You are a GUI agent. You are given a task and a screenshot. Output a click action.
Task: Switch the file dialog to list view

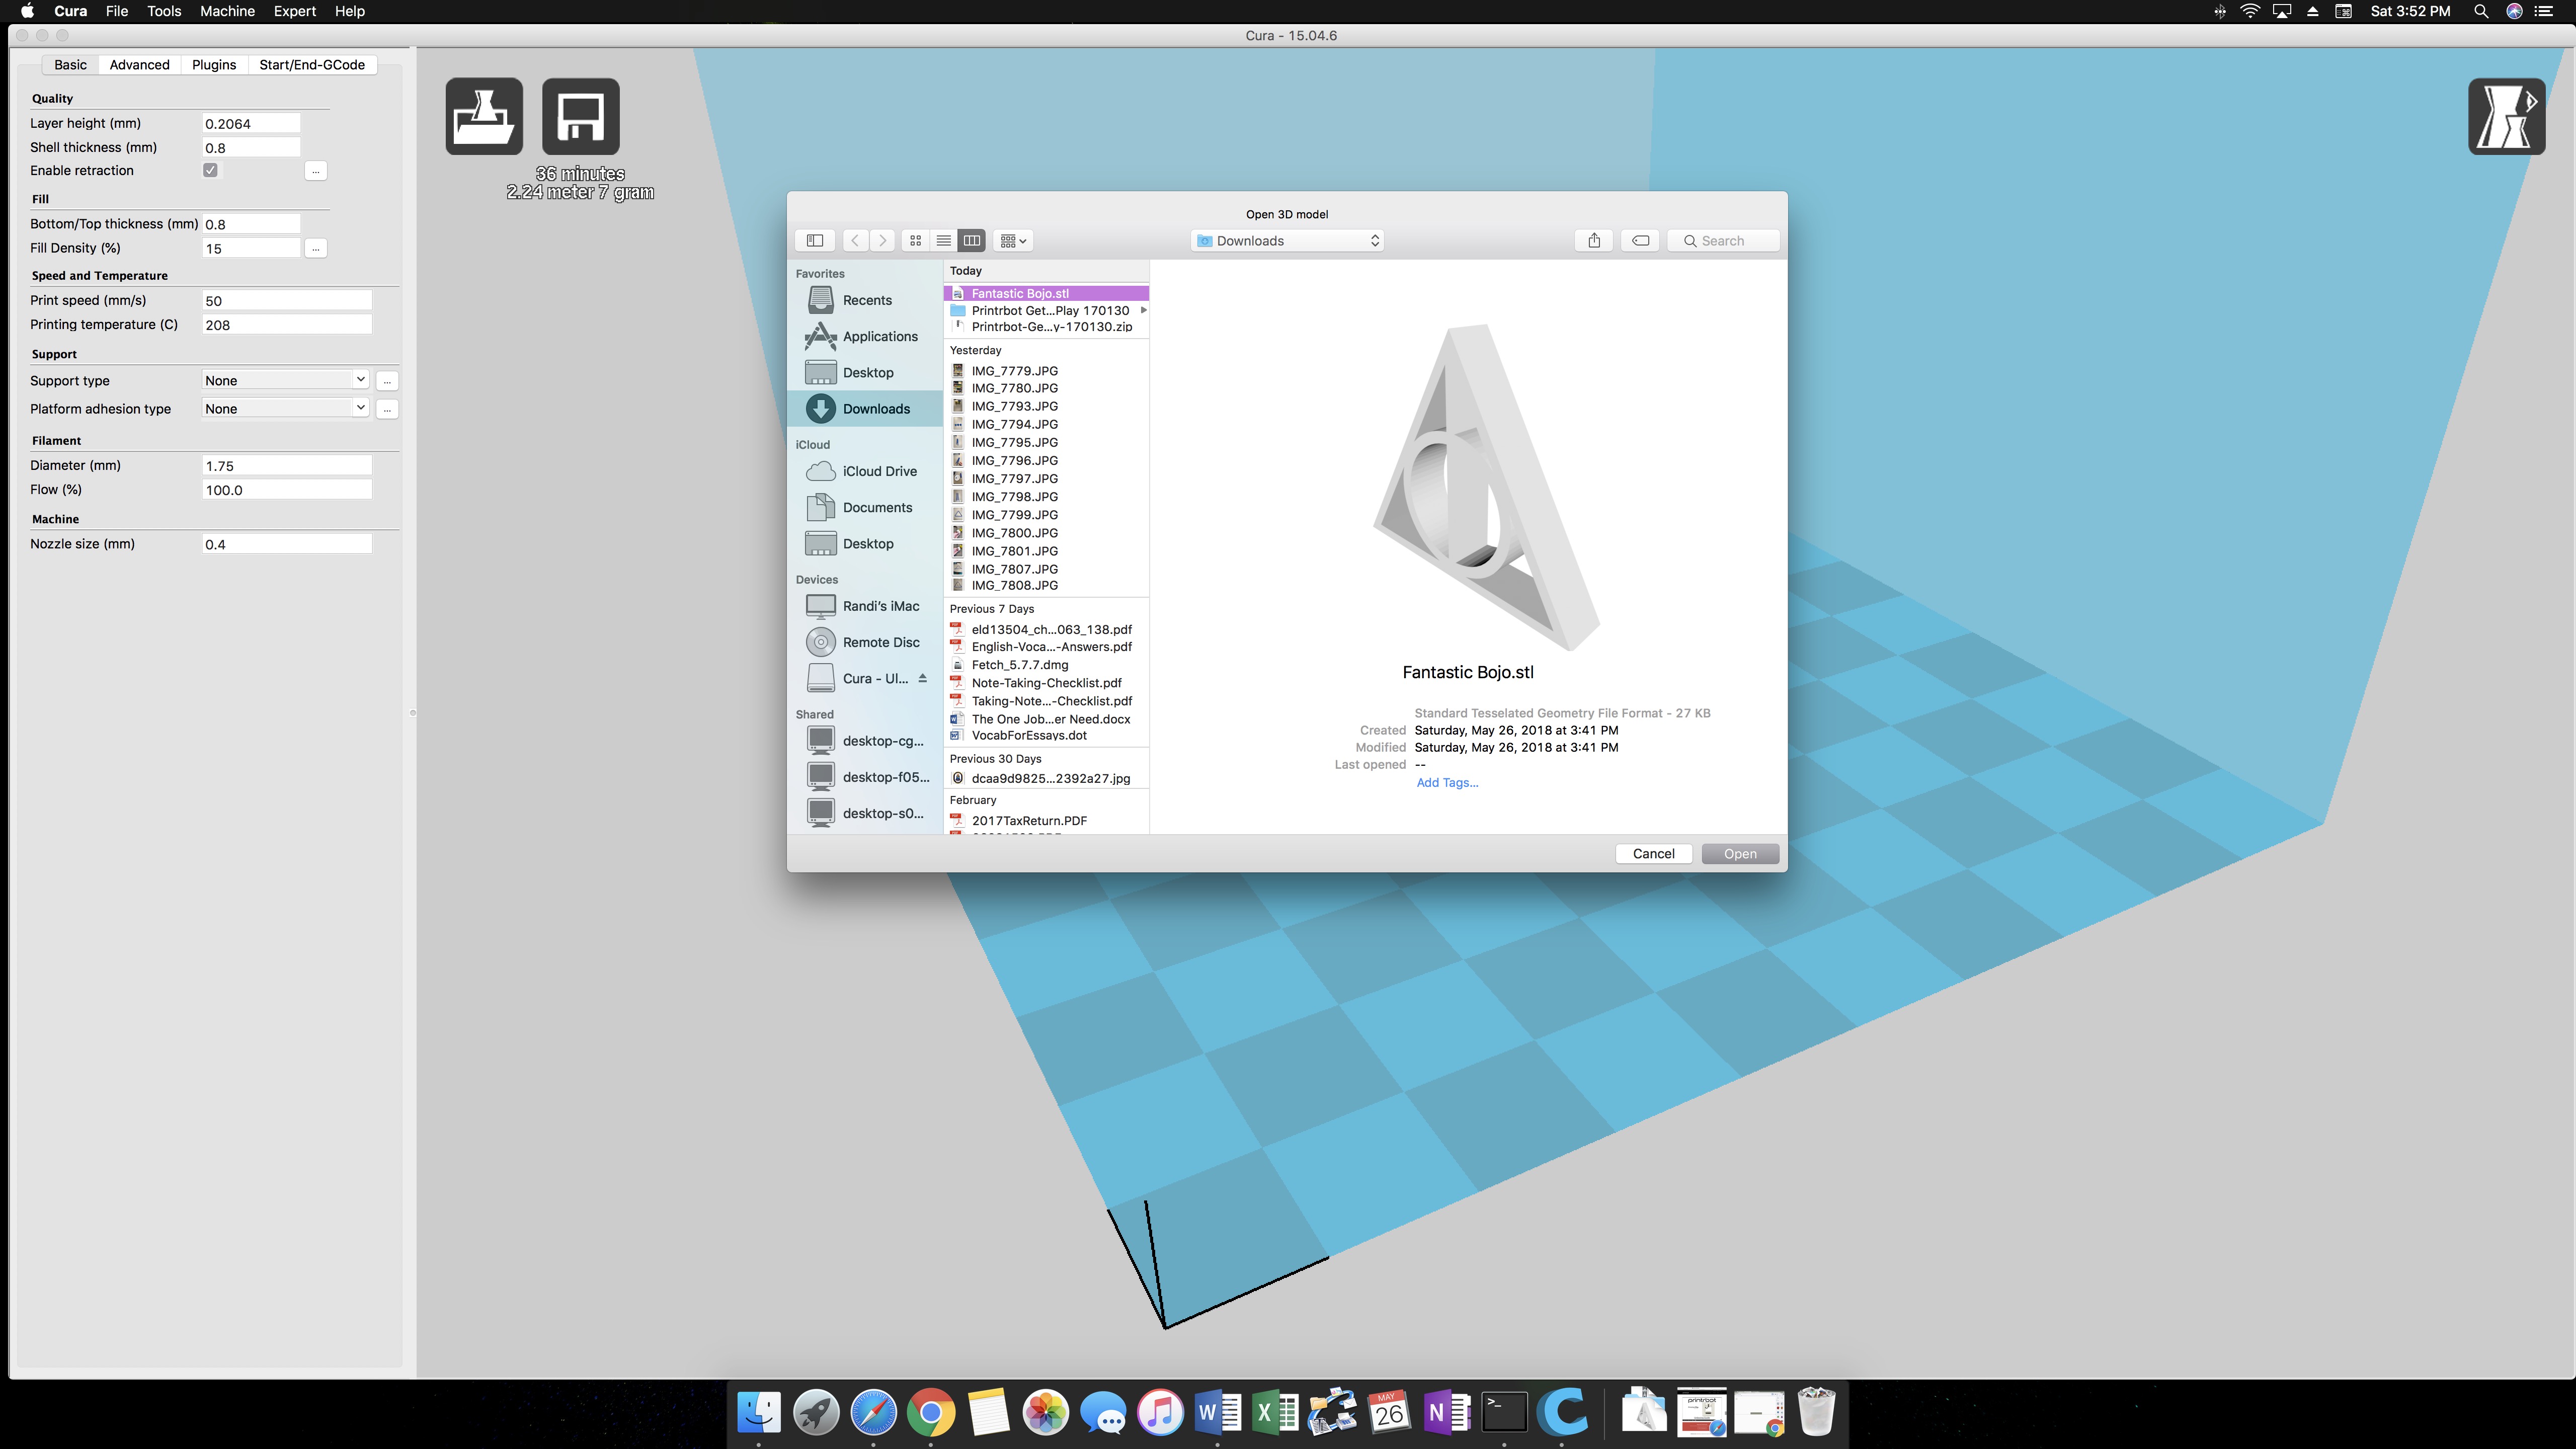(x=943, y=241)
